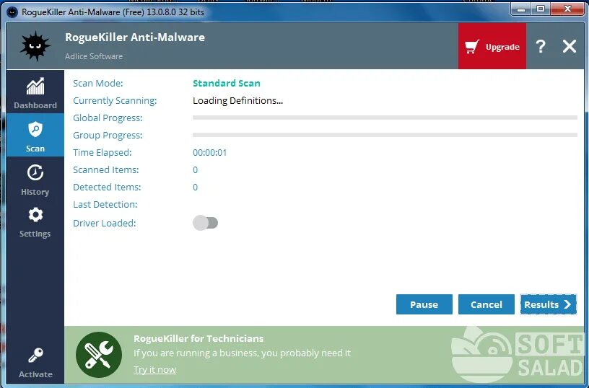Image resolution: width=589 pixels, height=388 pixels.
Task: Minimize the RogueKiller window
Action: [x=521, y=9]
